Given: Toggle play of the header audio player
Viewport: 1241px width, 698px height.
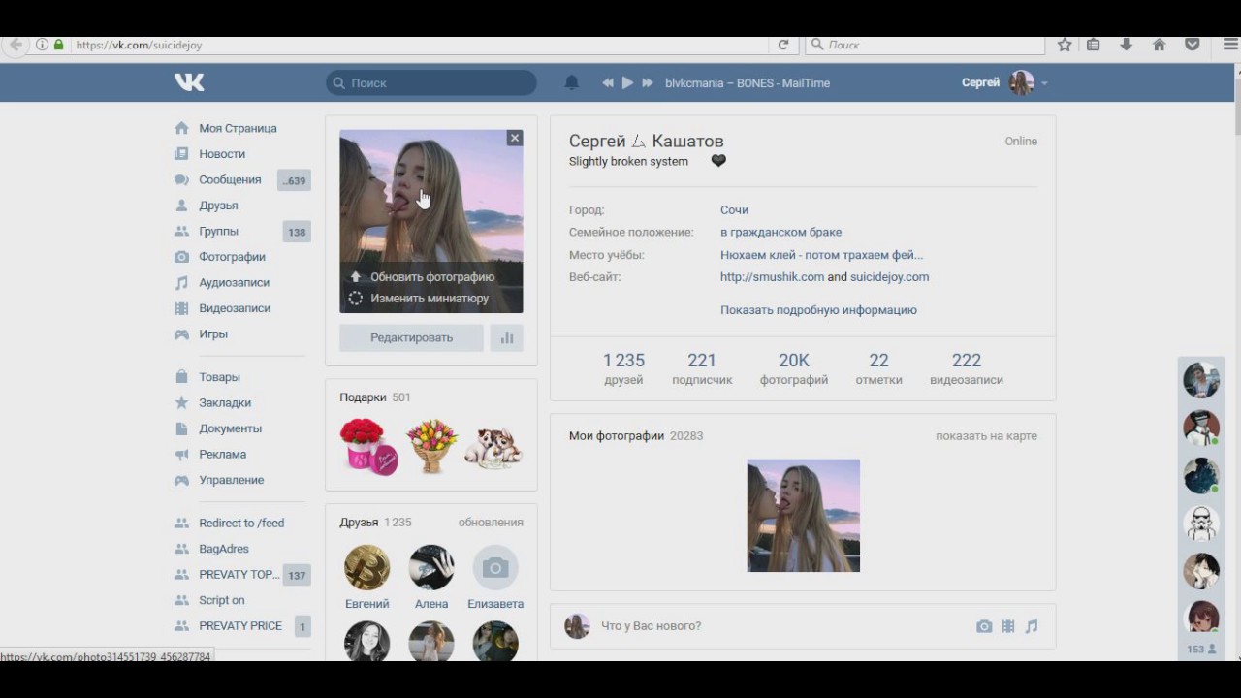Looking at the screenshot, I should click(627, 83).
